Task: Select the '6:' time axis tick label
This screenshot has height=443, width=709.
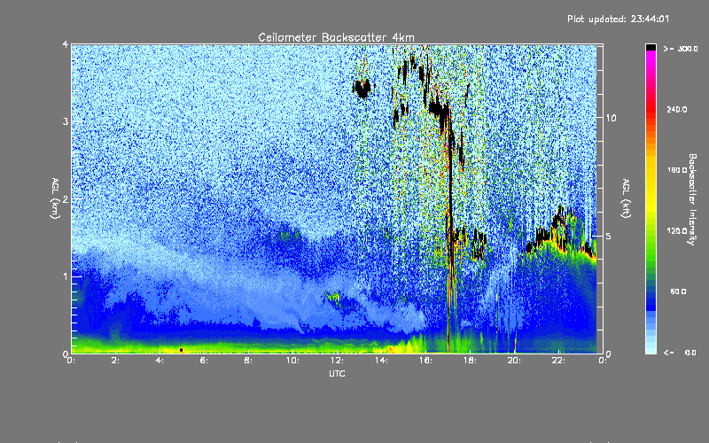Action: 205,361
